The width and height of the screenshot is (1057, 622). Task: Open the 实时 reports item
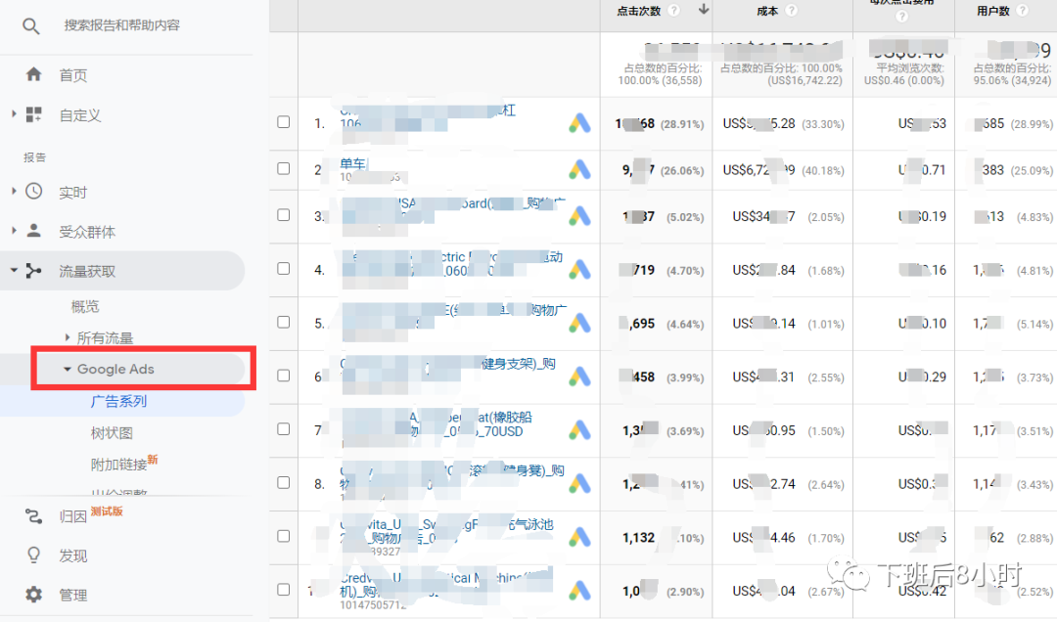[72, 193]
